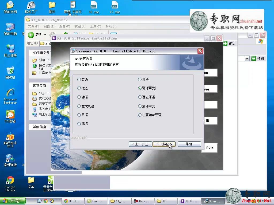Click 我的文档 under 其它位置 in explorer sidebar
This screenshot has height=205, width=274.
(42, 98)
